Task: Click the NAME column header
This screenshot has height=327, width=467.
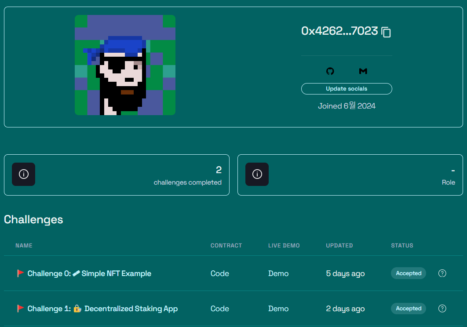Action: point(24,245)
